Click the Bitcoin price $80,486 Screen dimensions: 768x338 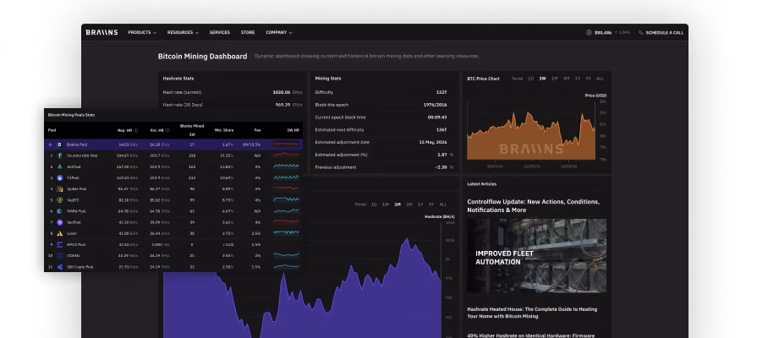[x=603, y=33]
